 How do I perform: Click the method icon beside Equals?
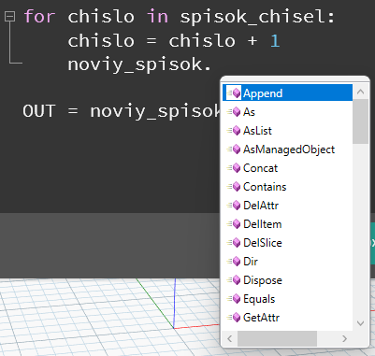point(234,299)
